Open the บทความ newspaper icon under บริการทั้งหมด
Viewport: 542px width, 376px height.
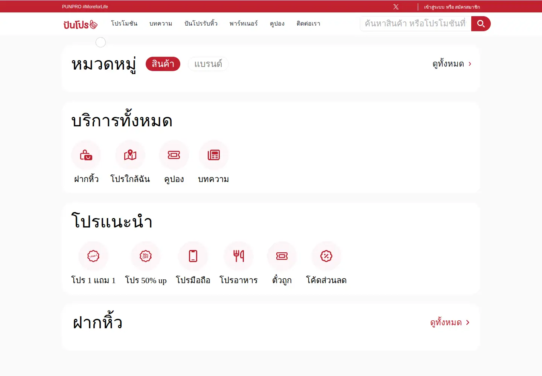(x=213, y=155)
